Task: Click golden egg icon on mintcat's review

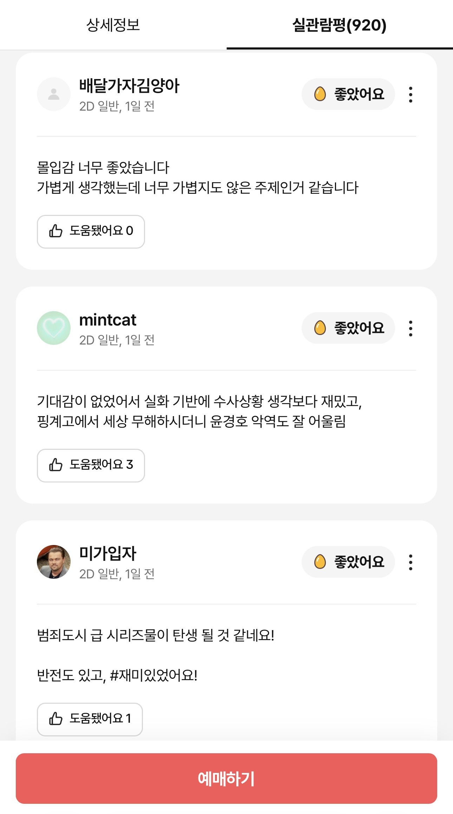Action: tap(320, 328)
